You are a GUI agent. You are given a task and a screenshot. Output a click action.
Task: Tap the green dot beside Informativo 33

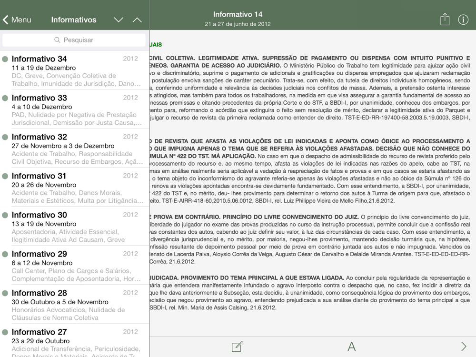(x=5, y=98)
